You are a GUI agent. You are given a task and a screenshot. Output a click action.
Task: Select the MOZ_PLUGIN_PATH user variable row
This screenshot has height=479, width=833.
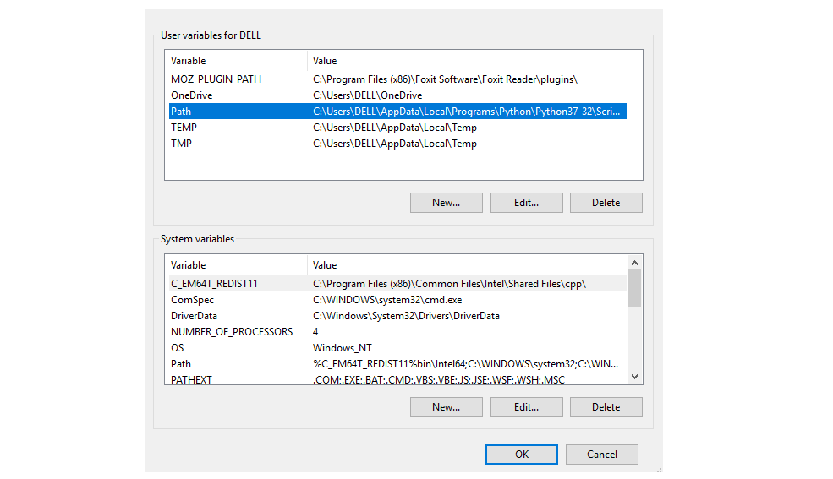tap(398, 79)
